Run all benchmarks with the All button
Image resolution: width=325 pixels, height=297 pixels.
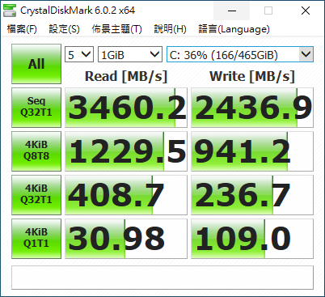coord(36,64)
